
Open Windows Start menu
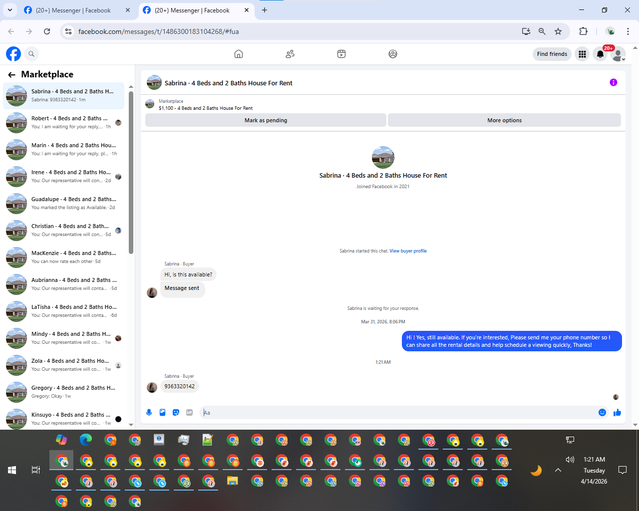coord(12,470)
